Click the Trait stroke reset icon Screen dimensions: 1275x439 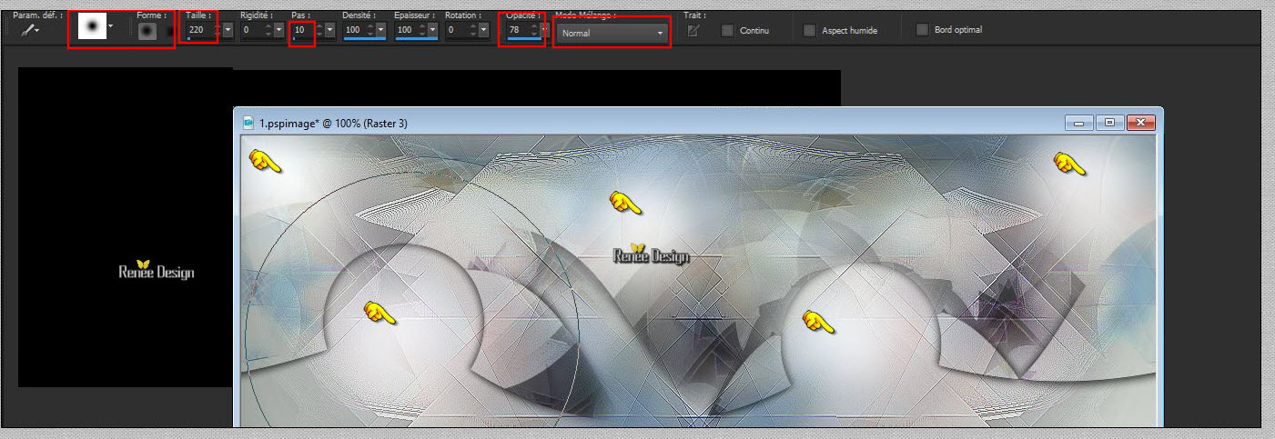point(693,30)
